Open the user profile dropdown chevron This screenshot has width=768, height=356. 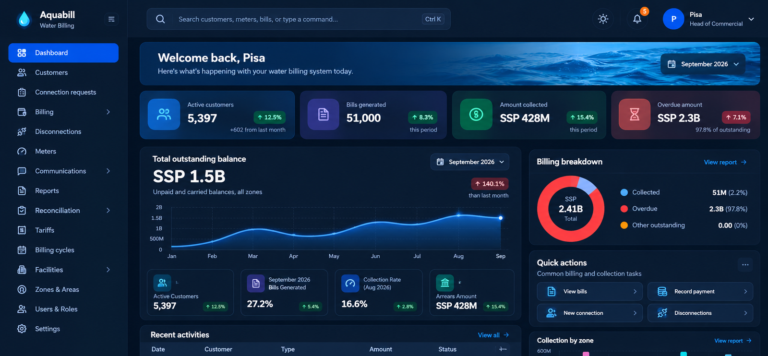pos(751,19)
